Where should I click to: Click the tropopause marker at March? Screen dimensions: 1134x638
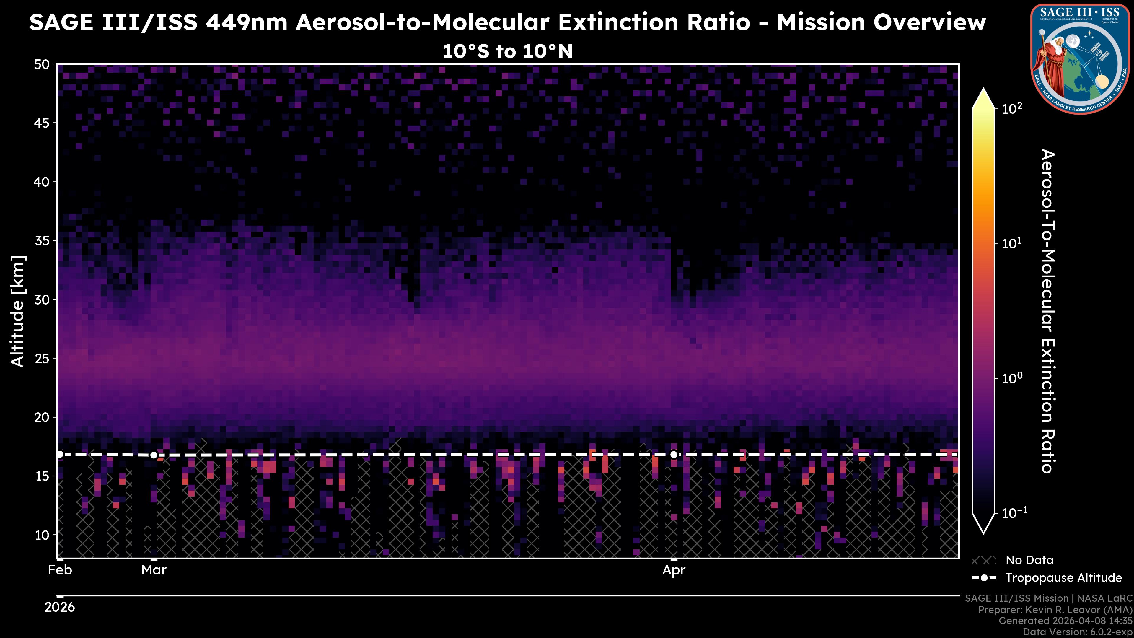(154, 455)
